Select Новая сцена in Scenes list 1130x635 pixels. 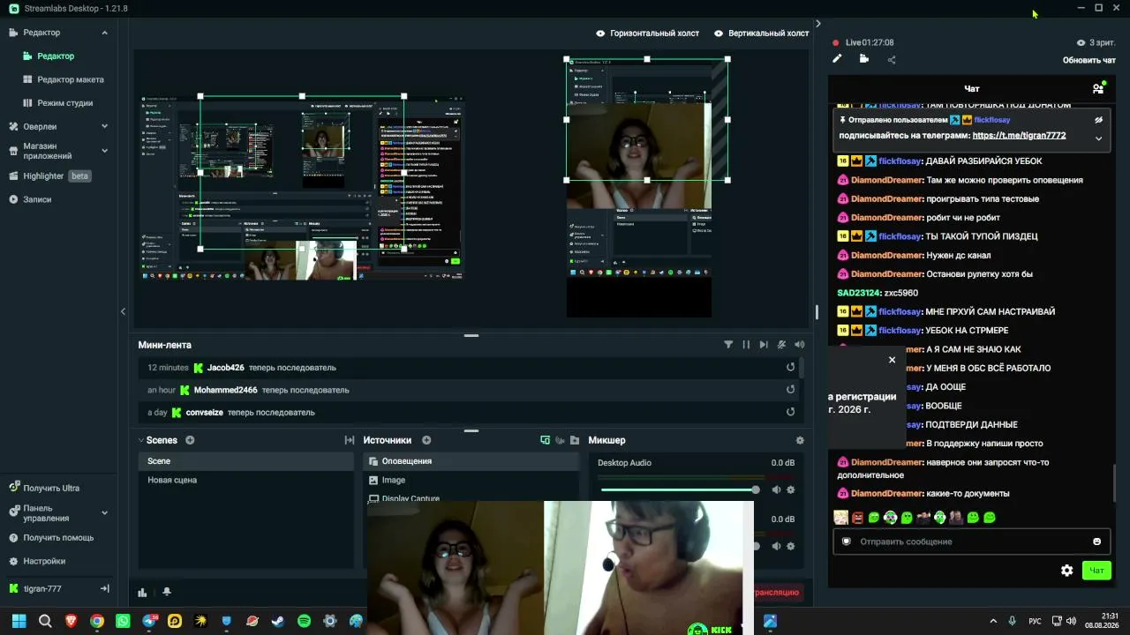pos(245,480)
